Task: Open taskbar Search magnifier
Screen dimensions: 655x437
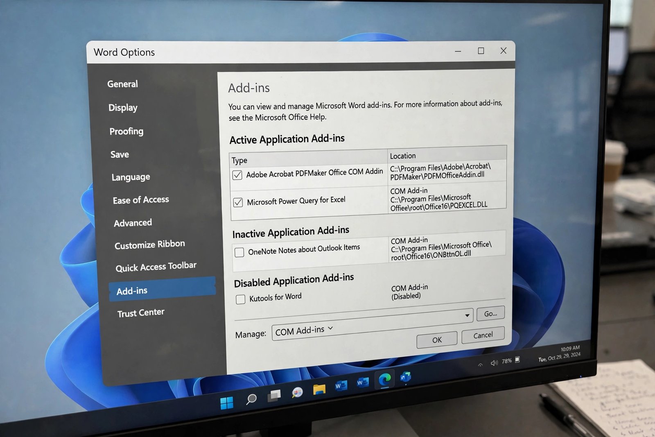Action: [x=251, y=399]
